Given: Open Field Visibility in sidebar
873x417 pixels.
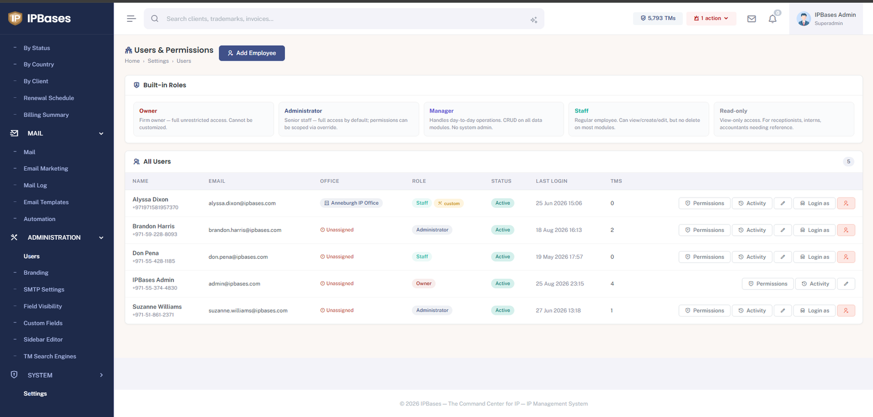Looking at the screenshot, I should 43,306.
